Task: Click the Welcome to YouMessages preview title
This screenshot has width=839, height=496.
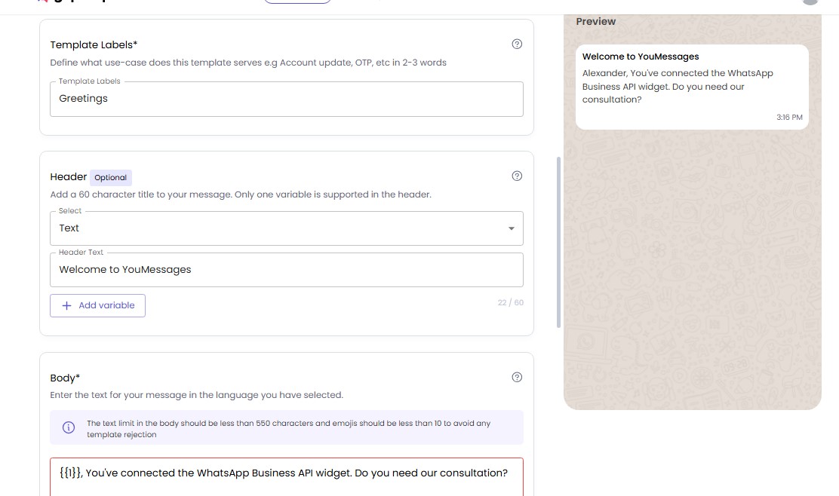Action: (x=641, y=57)
